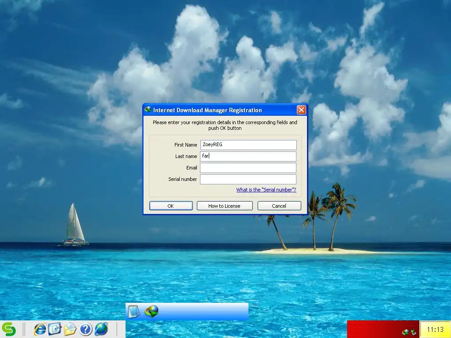Click the 11:13 clock in the taskbar
Viewport: 451px width, 338px height.
point(435,329)
